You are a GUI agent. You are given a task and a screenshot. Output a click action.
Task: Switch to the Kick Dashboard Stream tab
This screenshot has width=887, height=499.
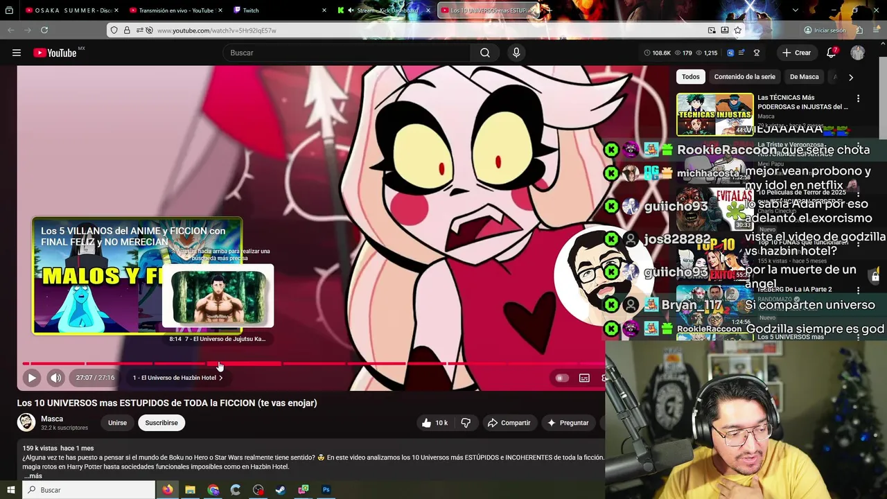383,10
